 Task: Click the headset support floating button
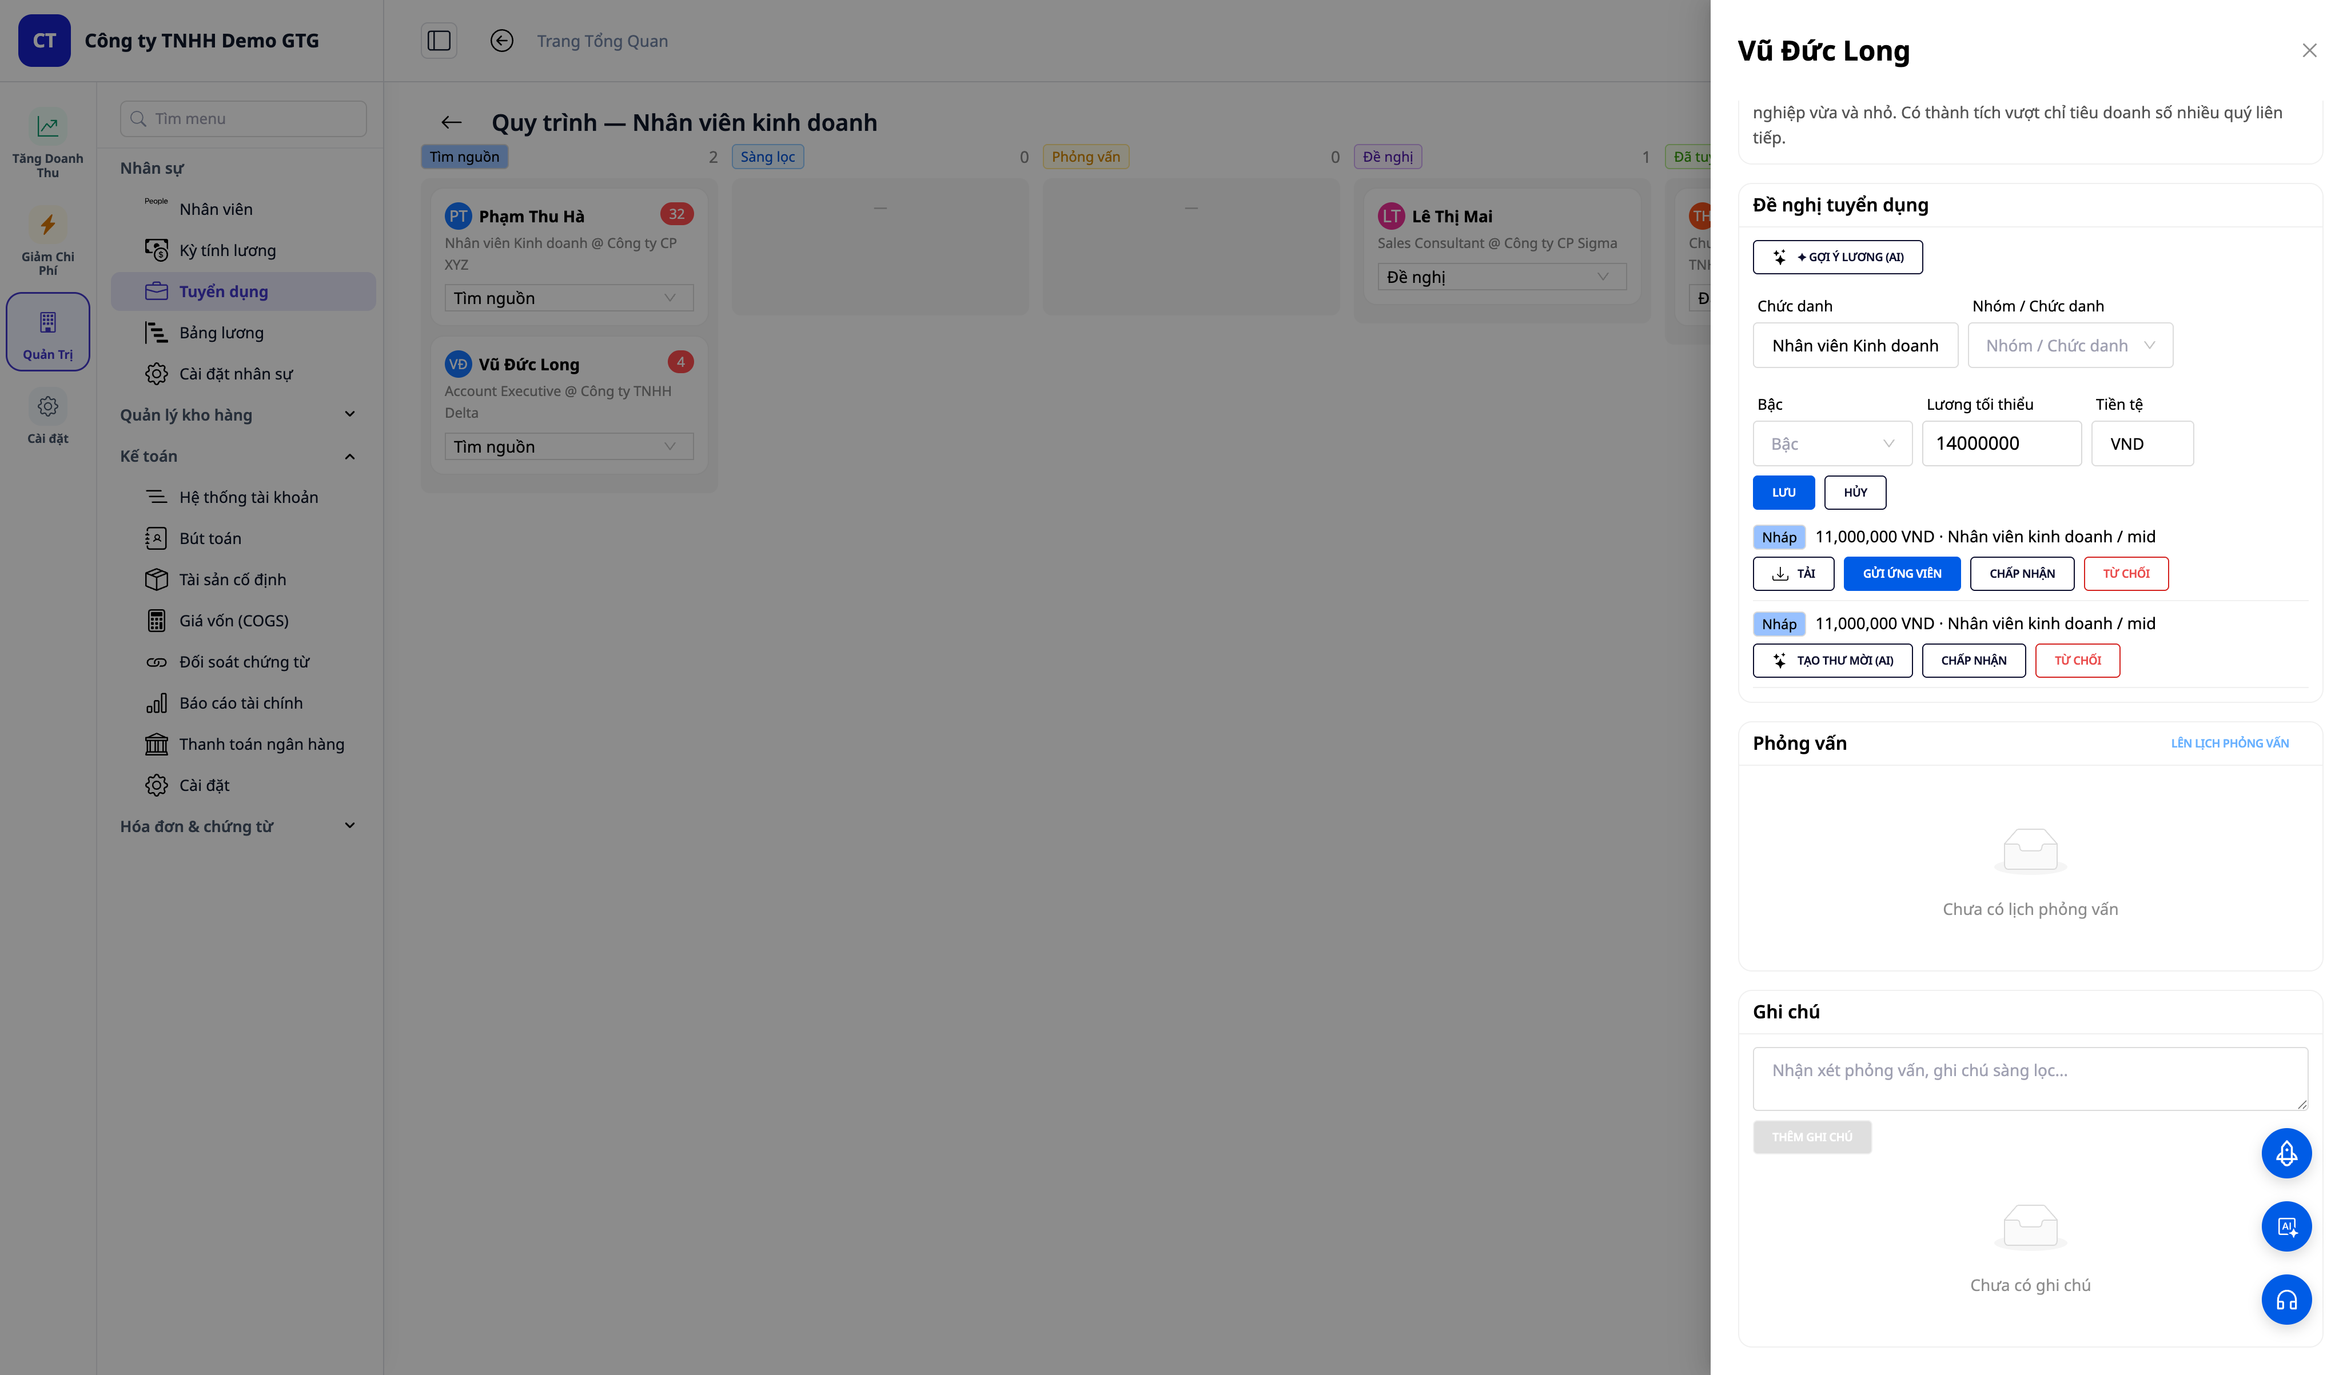point(2286,1300)
